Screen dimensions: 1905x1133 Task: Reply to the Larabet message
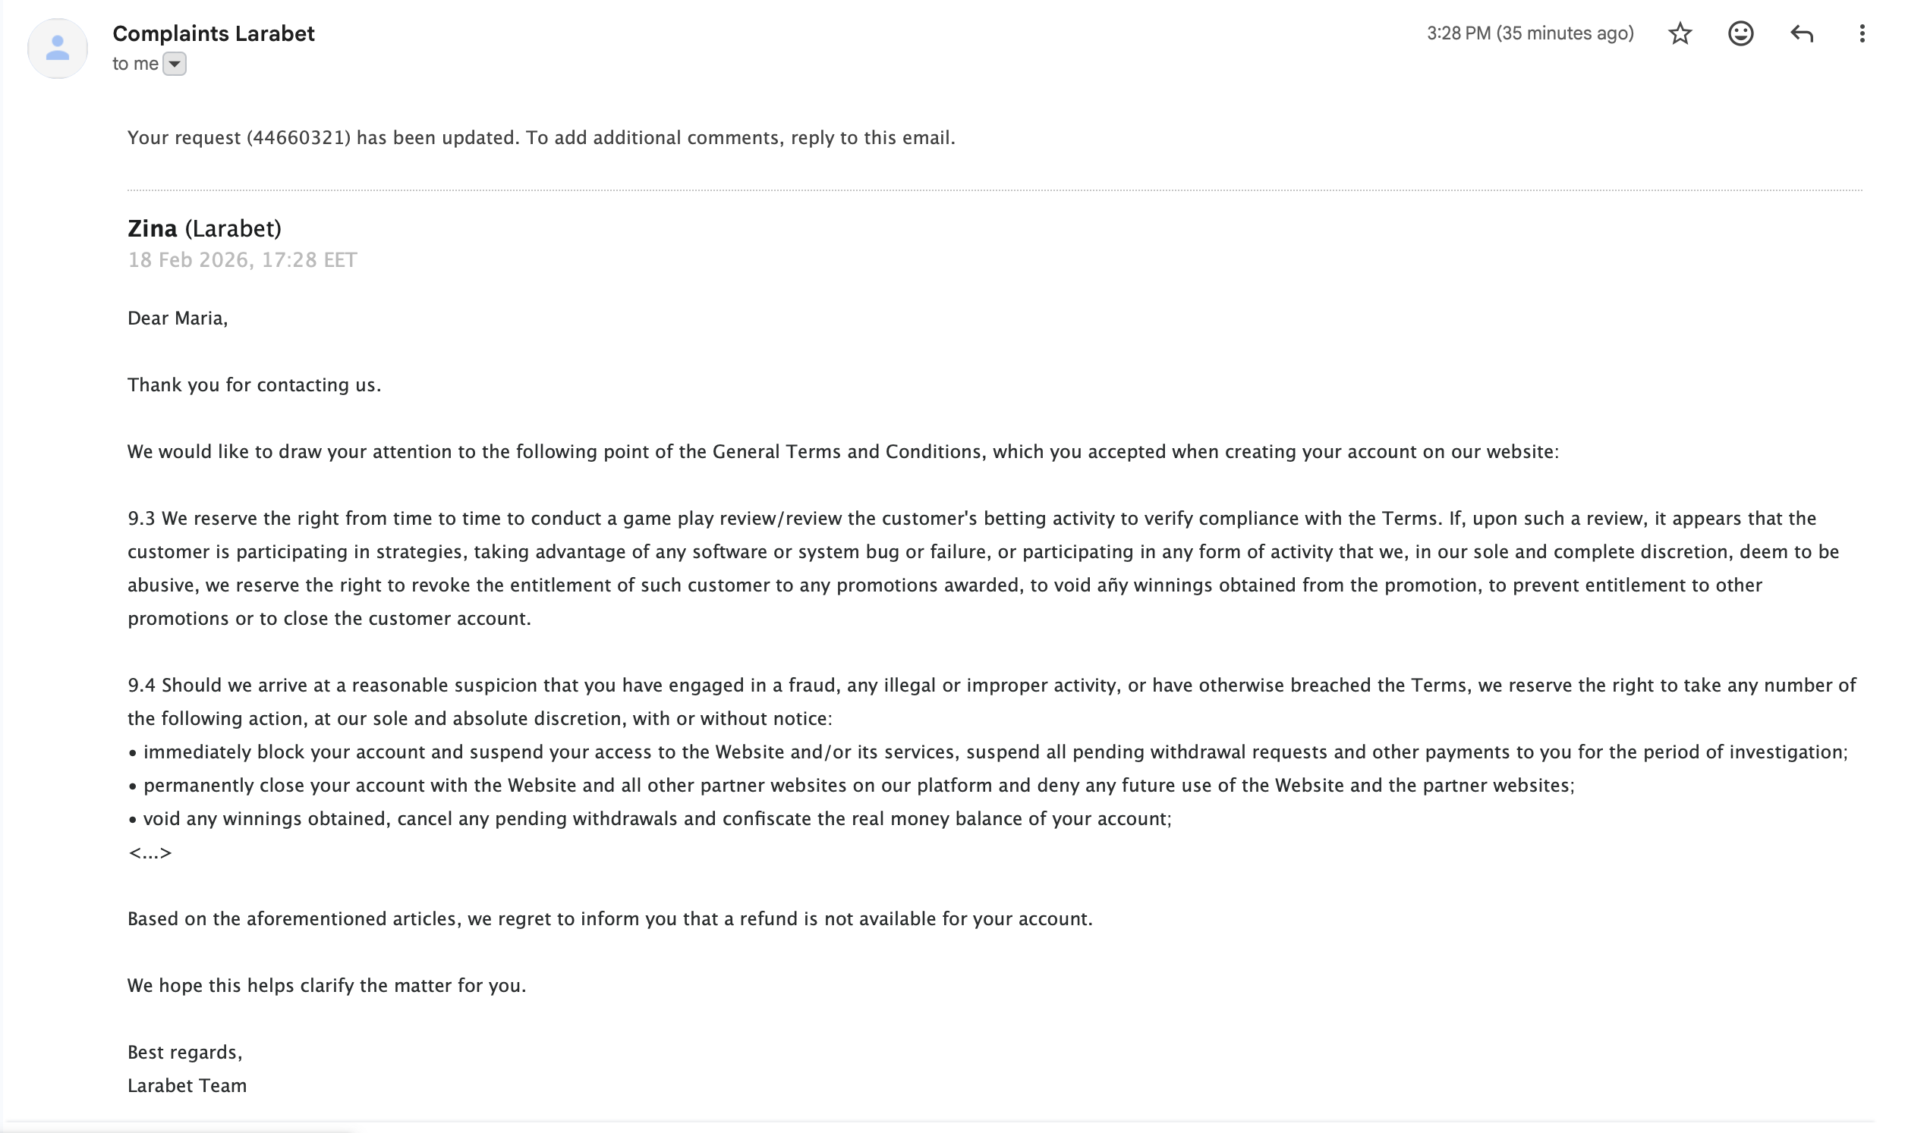[1801, 33]
